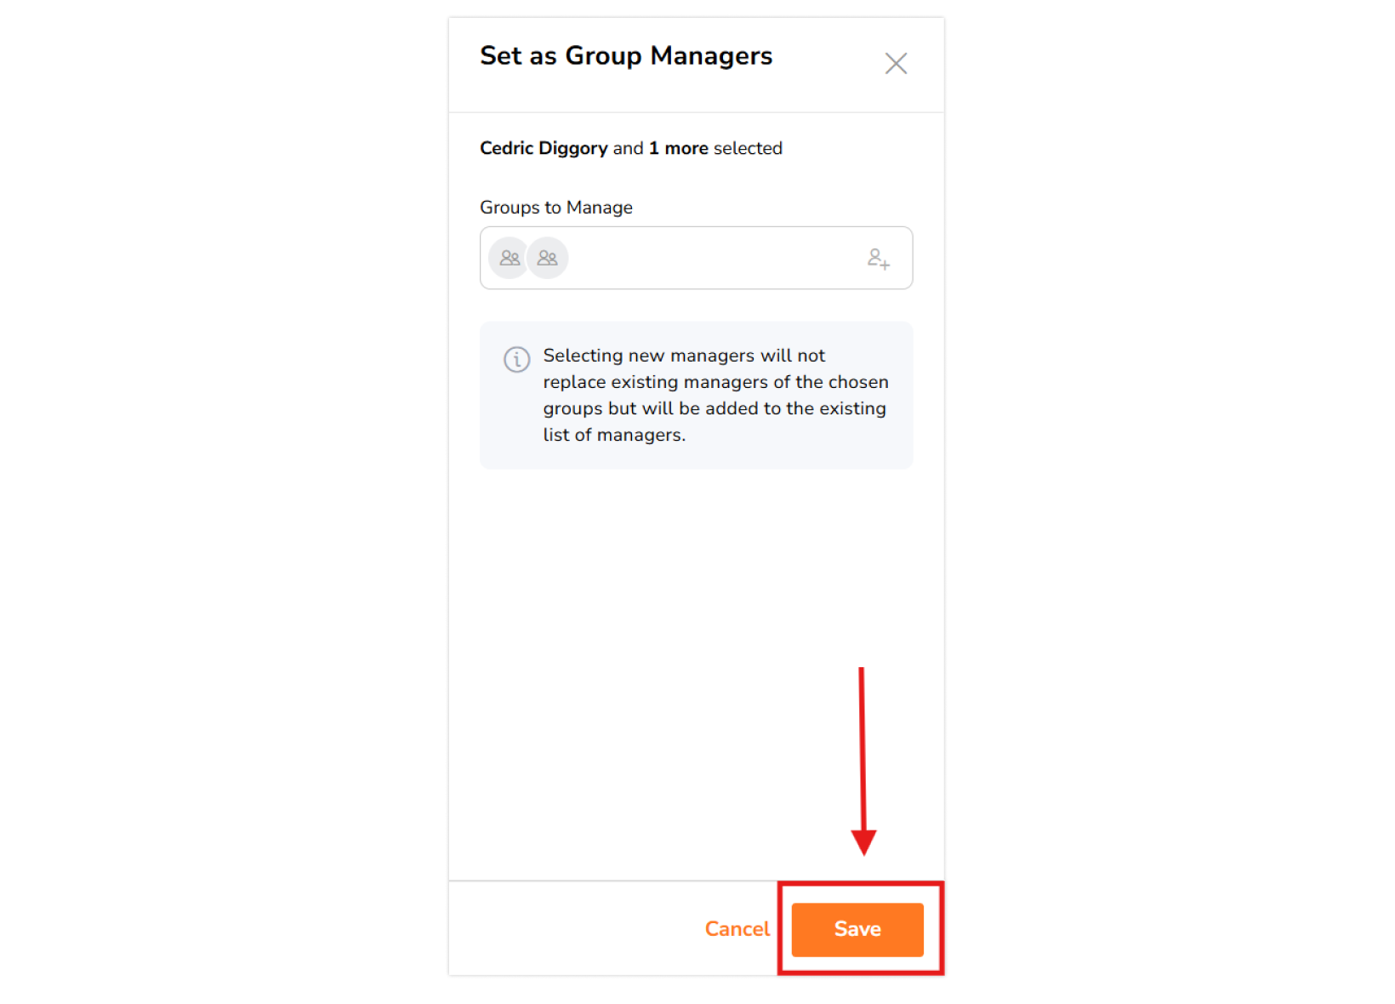Screen dimensions: 1395x1004
Task: Click the '1 more' selected text
Action: [678, 148]
